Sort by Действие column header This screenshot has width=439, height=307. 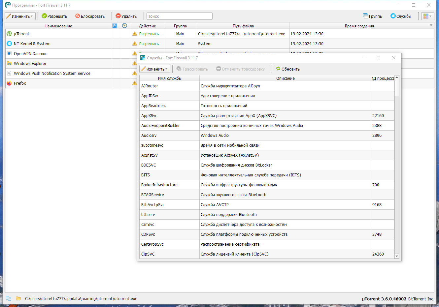point(147,26)
